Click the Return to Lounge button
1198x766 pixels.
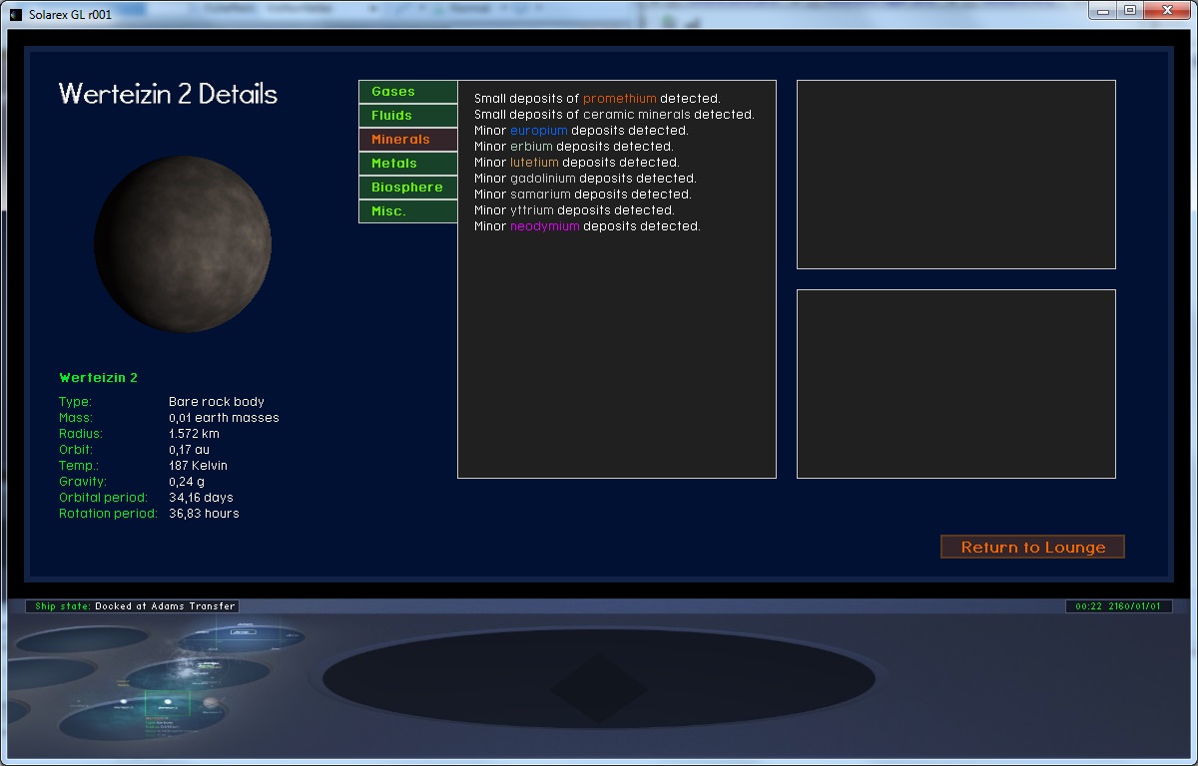pyautogui.click(x=1032, y=547)
